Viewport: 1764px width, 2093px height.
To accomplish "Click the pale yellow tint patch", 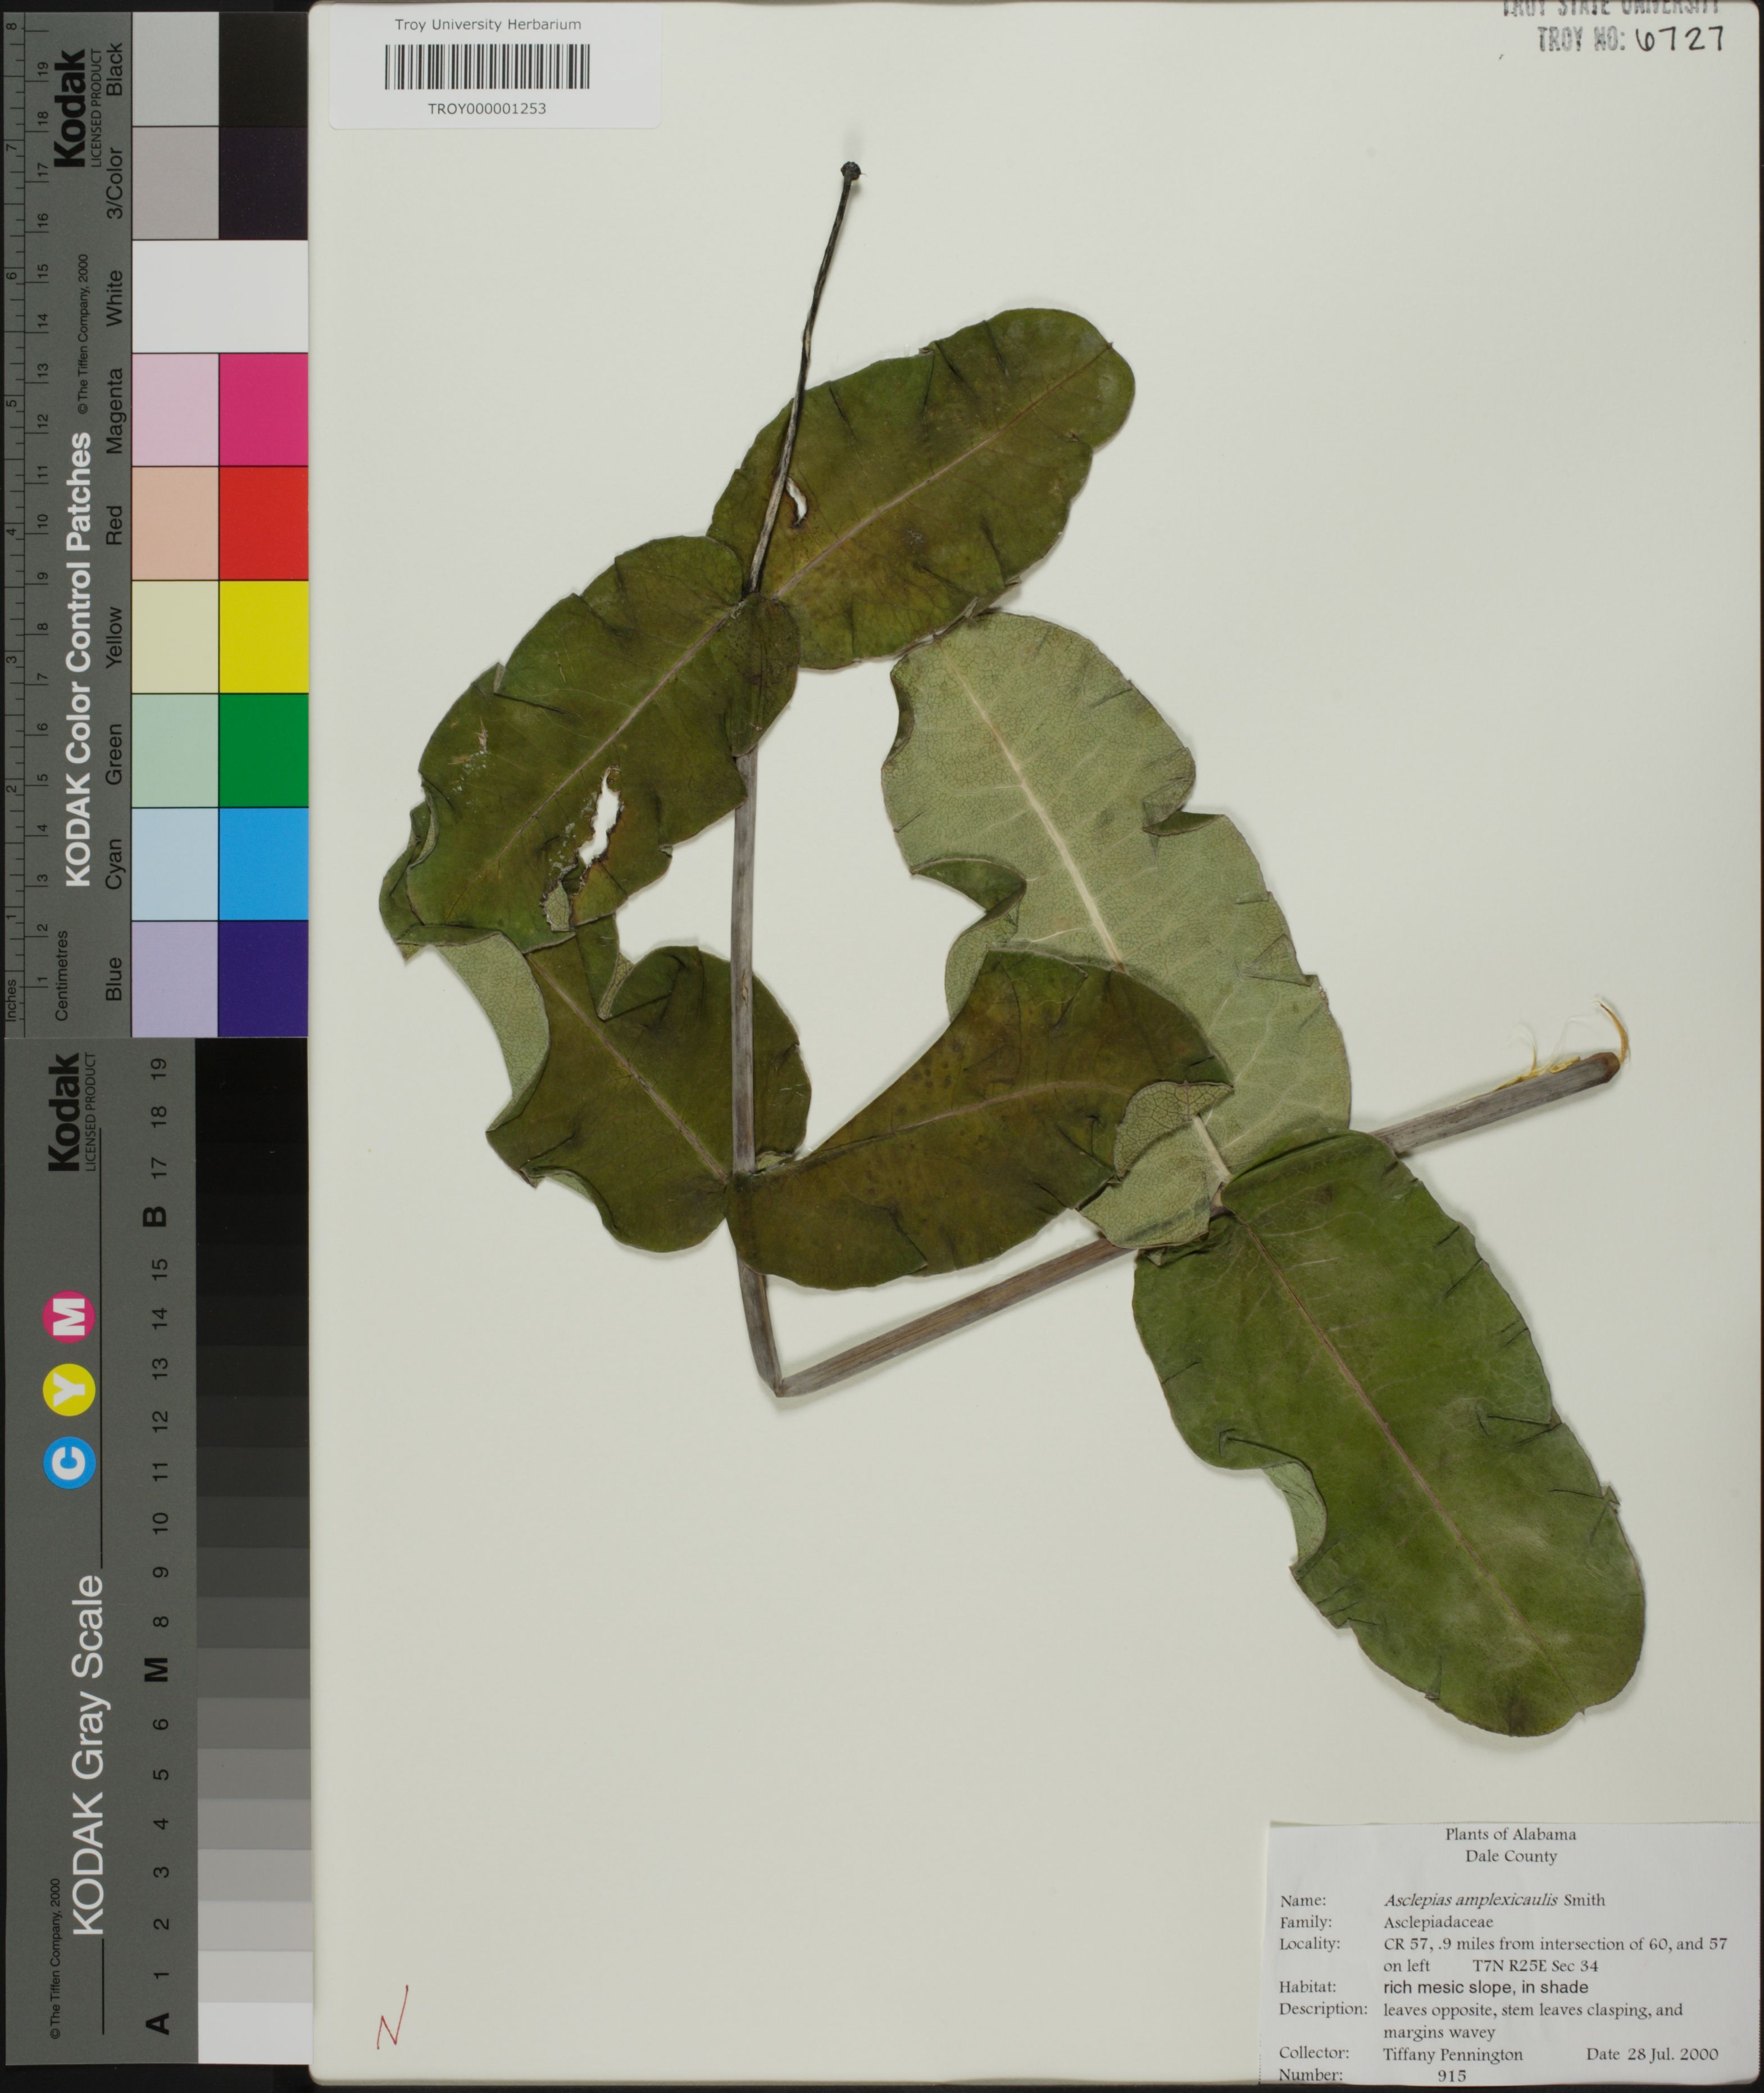I will 175,637.
